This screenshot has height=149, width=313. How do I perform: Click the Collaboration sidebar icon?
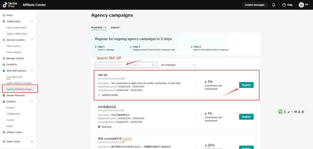(4, 22)
